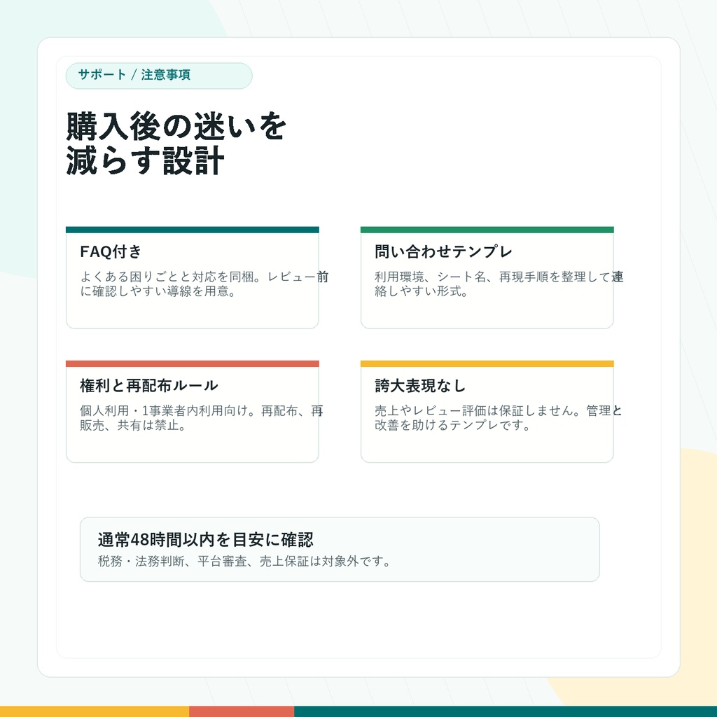Open the 誇大表現なし card title
The height and width of the screenshot is (717, 717).
[x=420, y=386]
